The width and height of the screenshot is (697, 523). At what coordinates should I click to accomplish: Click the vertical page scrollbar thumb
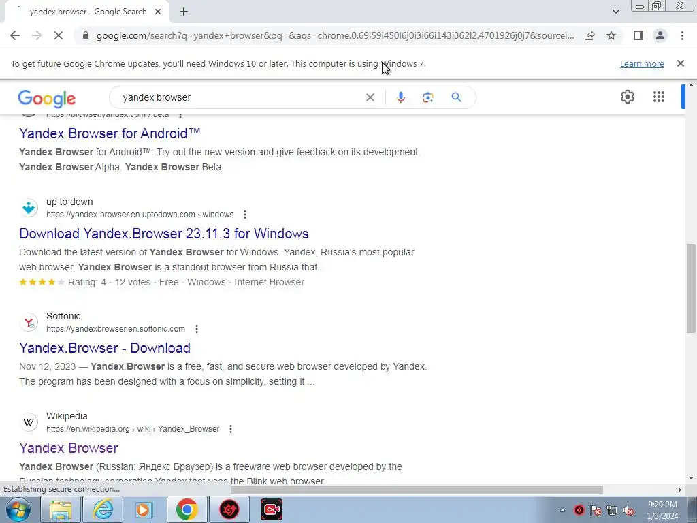(691, 288)
